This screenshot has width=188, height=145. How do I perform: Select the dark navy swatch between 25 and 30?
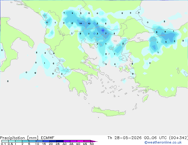tap(60, 141)
